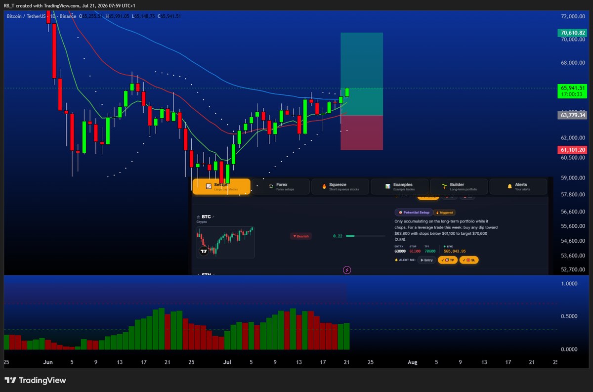Click the Triggered flame badge
Viewport: 593px width, 392px height.
[444, 213]
